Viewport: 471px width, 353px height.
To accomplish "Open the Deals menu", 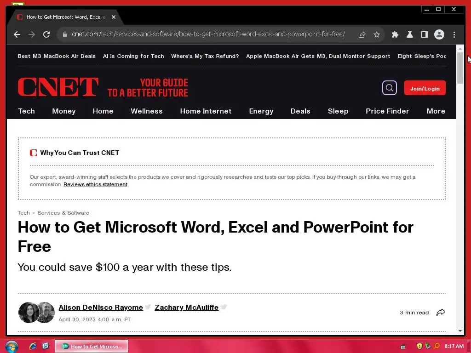I will tap(300, 111).
